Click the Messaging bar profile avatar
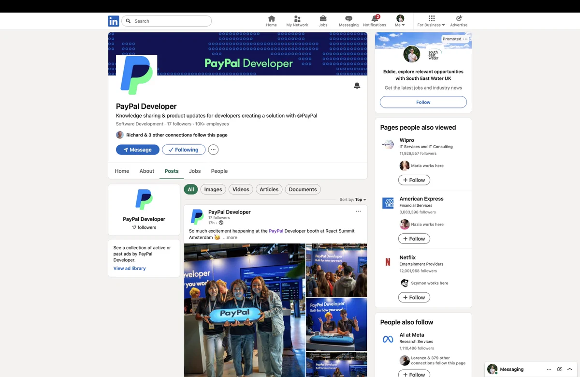Screen dimensions: 580x377 pos(492,369)
